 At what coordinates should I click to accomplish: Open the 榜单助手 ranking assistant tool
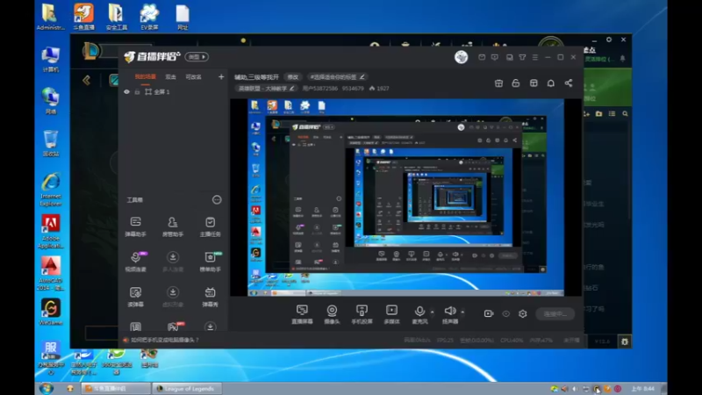[x=210, y=261]
